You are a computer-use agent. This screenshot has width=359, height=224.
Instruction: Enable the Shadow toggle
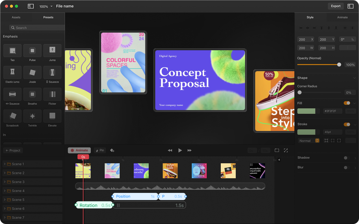[x=346, y=158]
